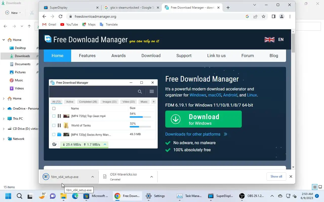Open the Chrome side panel icon
Image resolution: width=324 pixels, height=202 pixels.
tap(273, 16)
